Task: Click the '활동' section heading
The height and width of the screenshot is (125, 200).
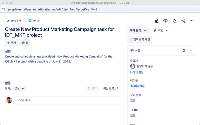Action: point(8,83)
